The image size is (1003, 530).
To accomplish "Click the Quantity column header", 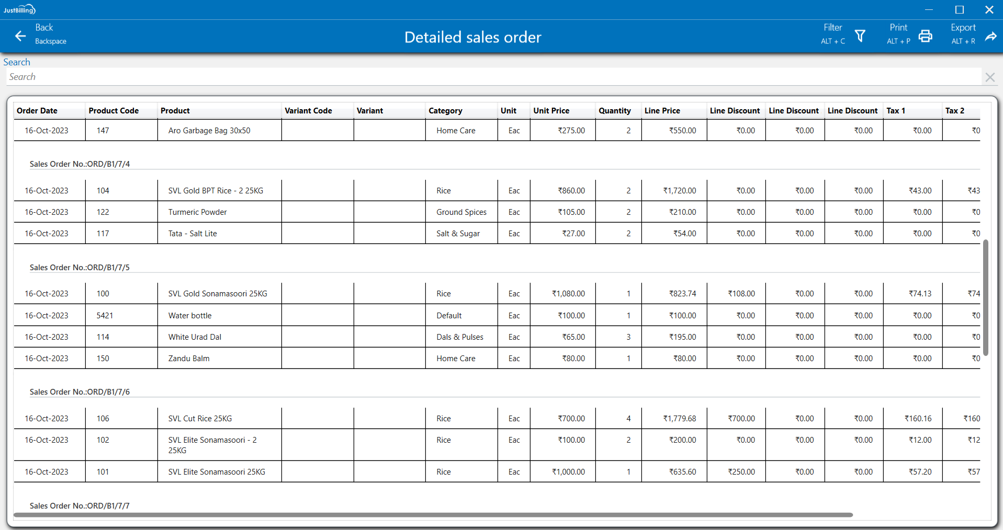I will coord(614,111).
